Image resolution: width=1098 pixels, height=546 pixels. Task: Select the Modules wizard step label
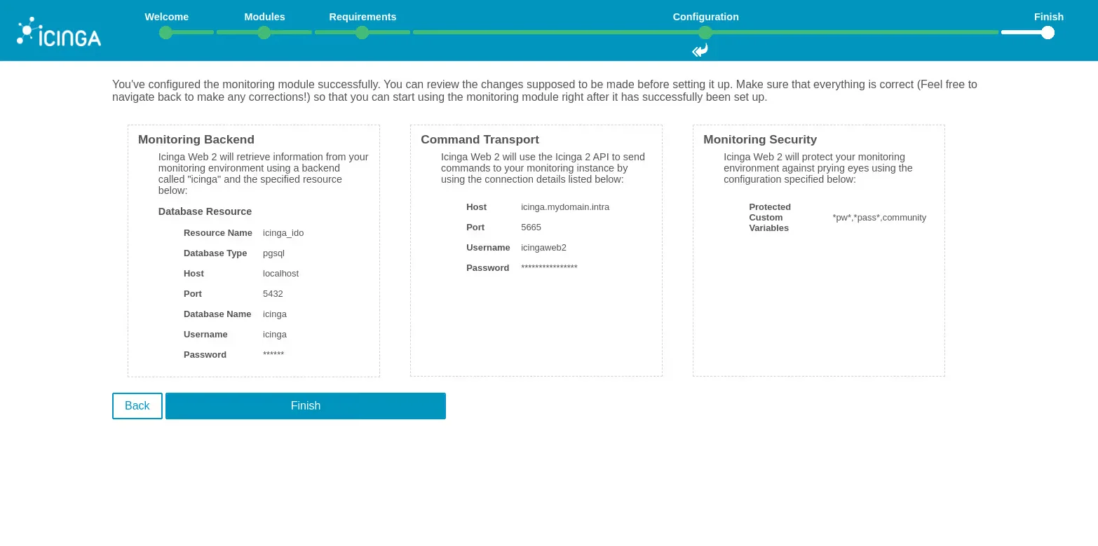tap(264, 17)
